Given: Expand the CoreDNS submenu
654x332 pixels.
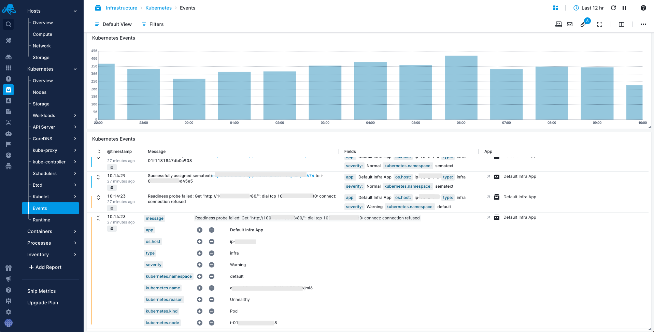Looking at the screenshot, I should (75, 139).
